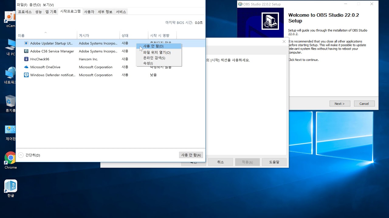Screen dimensions: 389x218
Task: Select Adobe Updater Startup Utility icon
Action: [26, 43]
